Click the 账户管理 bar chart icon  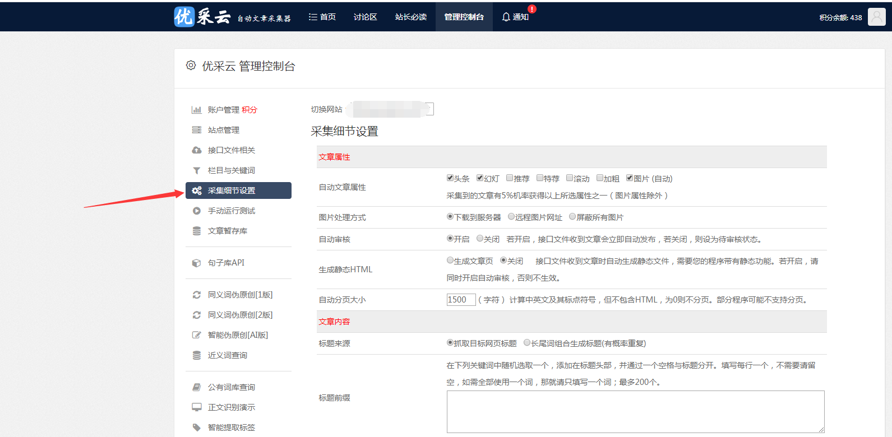coord(196,110)
